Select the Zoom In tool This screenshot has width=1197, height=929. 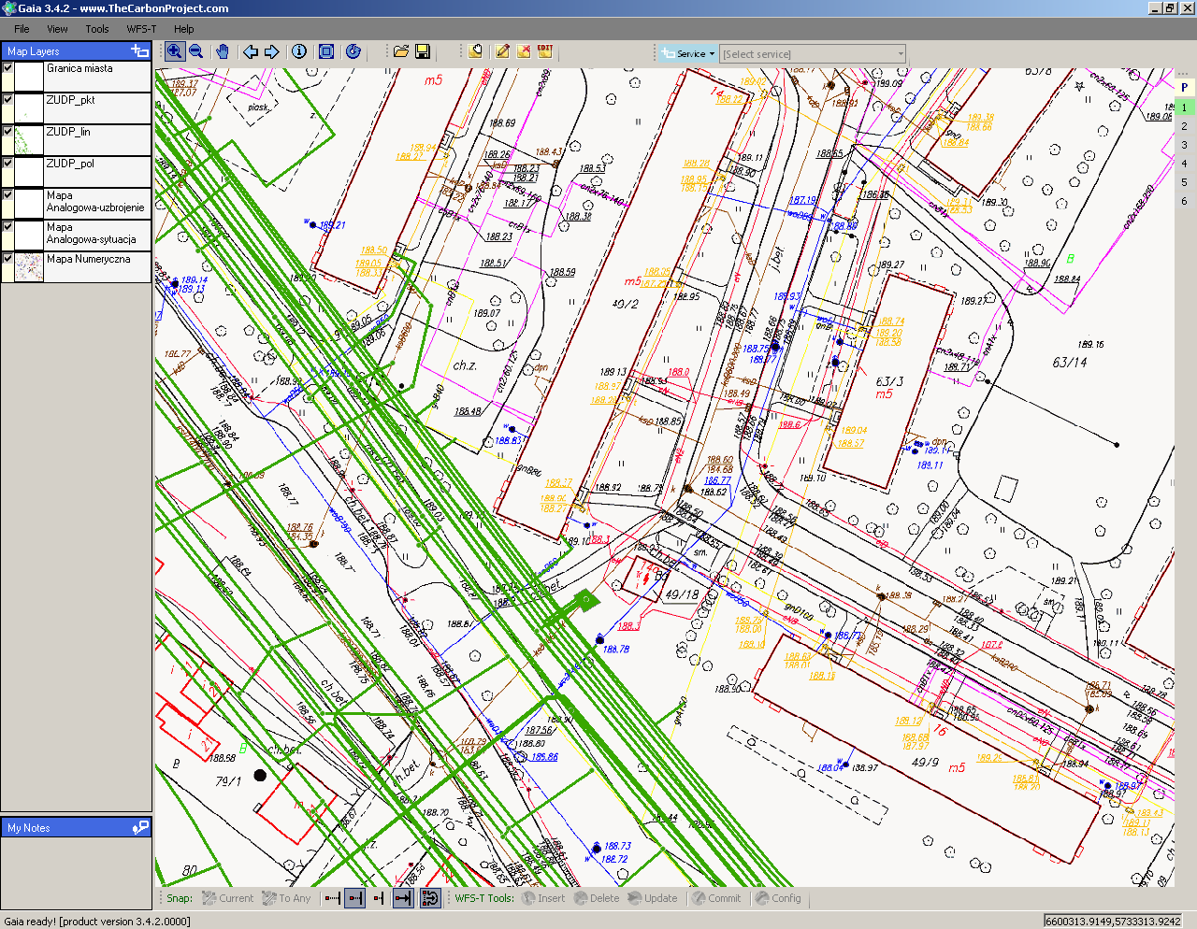174,51
